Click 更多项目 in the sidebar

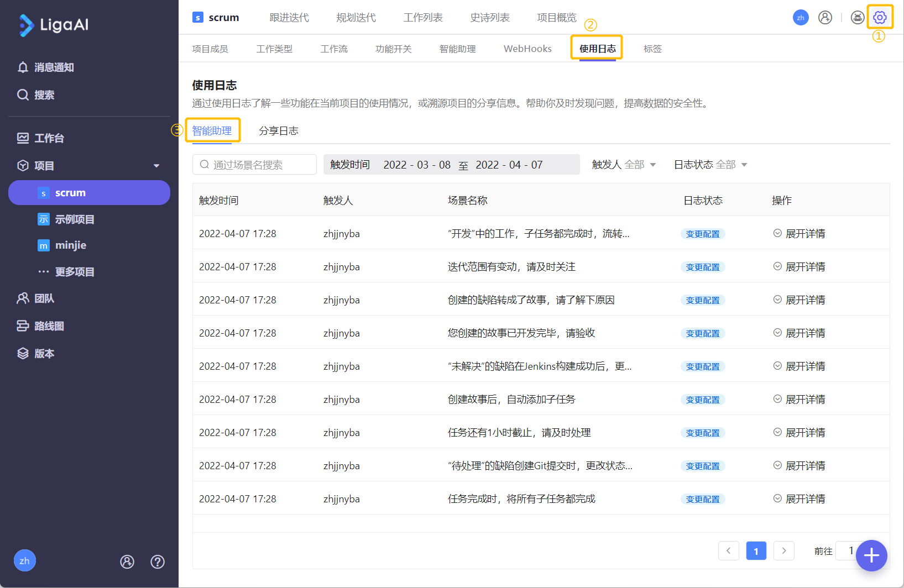[75, 272]
